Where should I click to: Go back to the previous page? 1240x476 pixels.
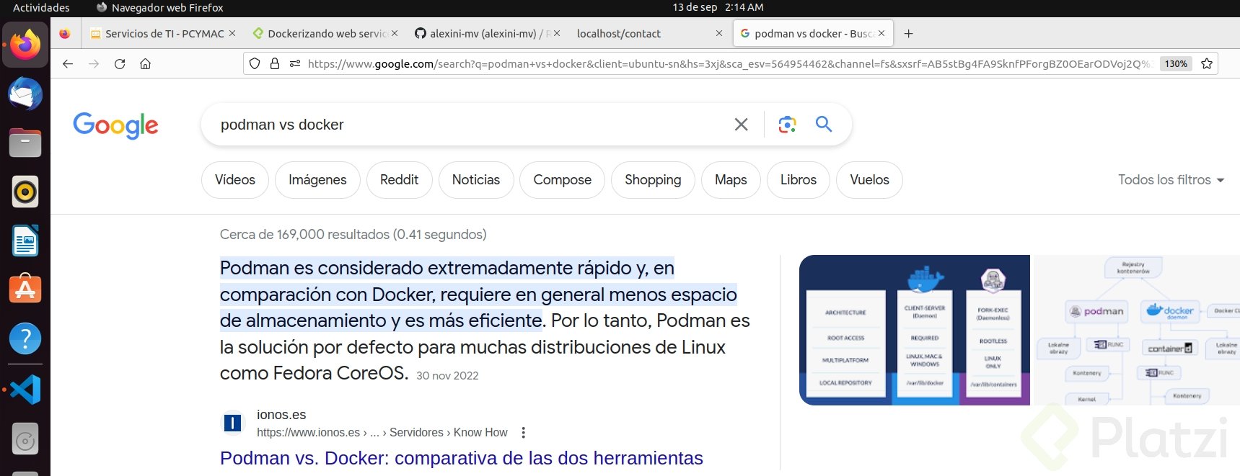coord(68,63)
